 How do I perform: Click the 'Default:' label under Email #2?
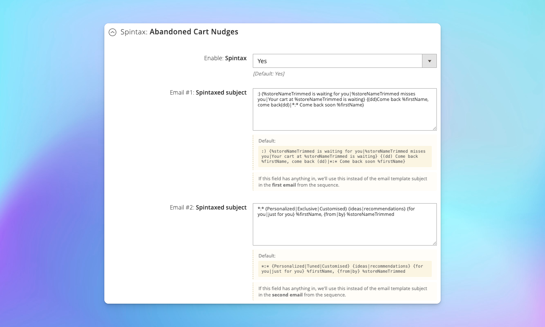267,256
